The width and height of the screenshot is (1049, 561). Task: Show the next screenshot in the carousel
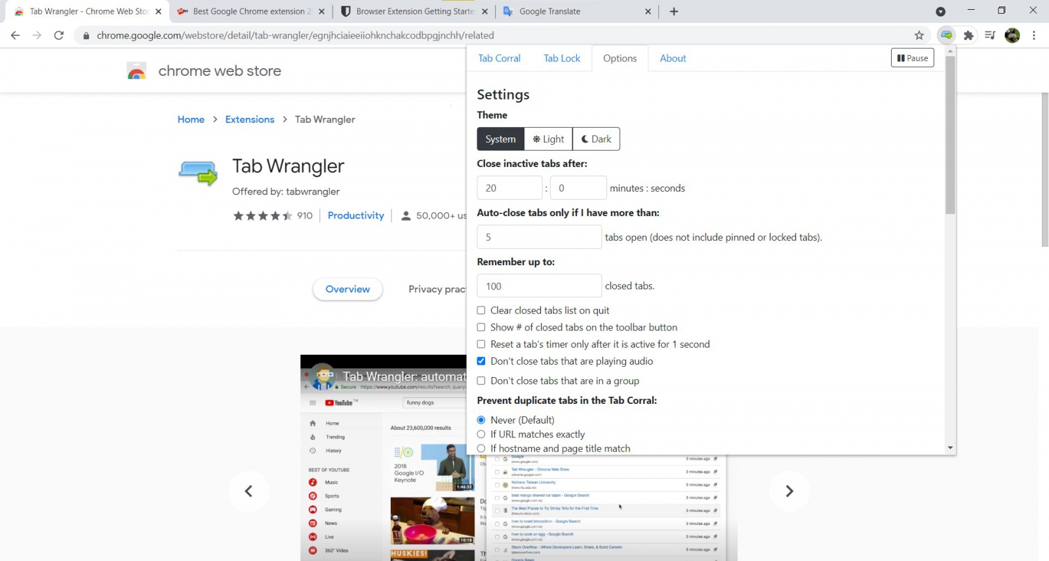click(789, 491)
